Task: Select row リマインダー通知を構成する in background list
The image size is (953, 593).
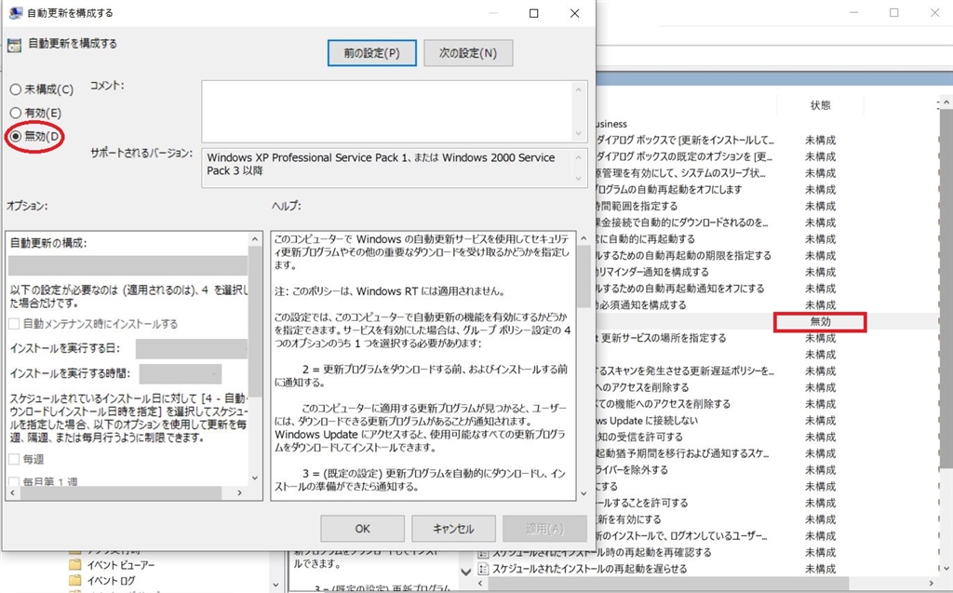Action: tap(651, 272)
